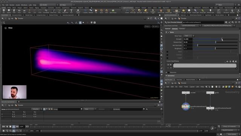The width and height of the screenshot is (241, 136).
Task: Open the Layout menu in network editor
Action: tap(192, 87)
